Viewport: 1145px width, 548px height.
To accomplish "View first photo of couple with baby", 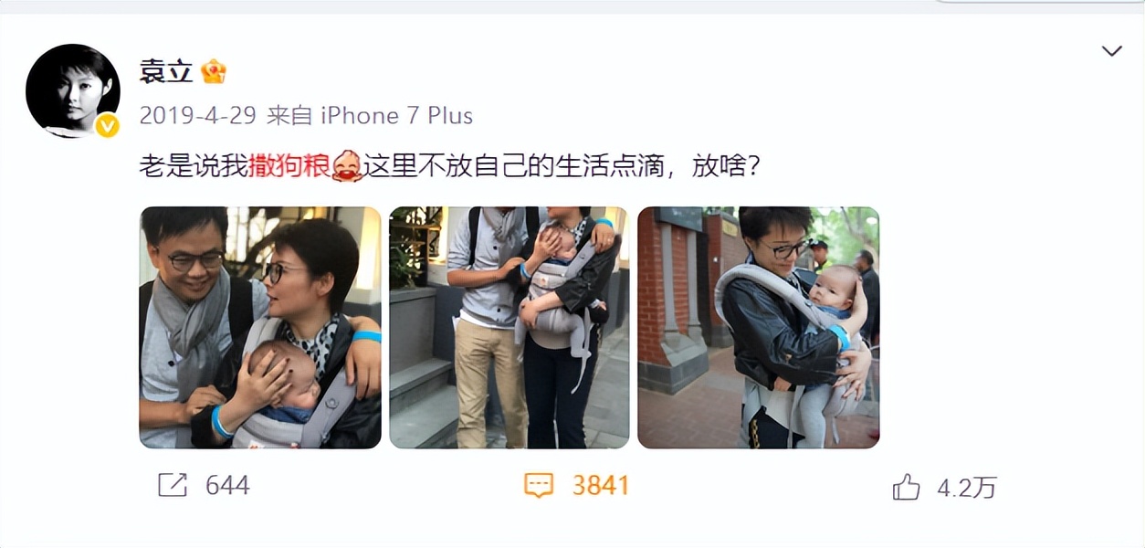I will [x=260, y=327].
